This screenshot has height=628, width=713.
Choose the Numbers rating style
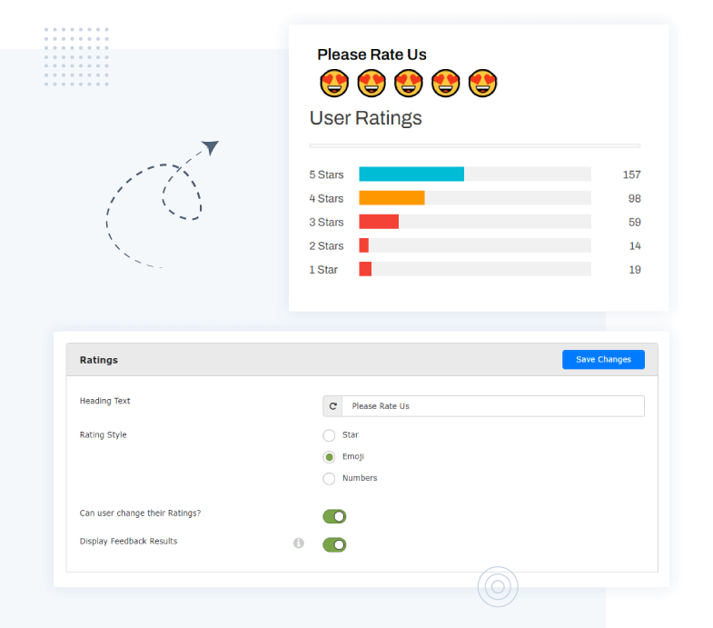coord(329,478)
